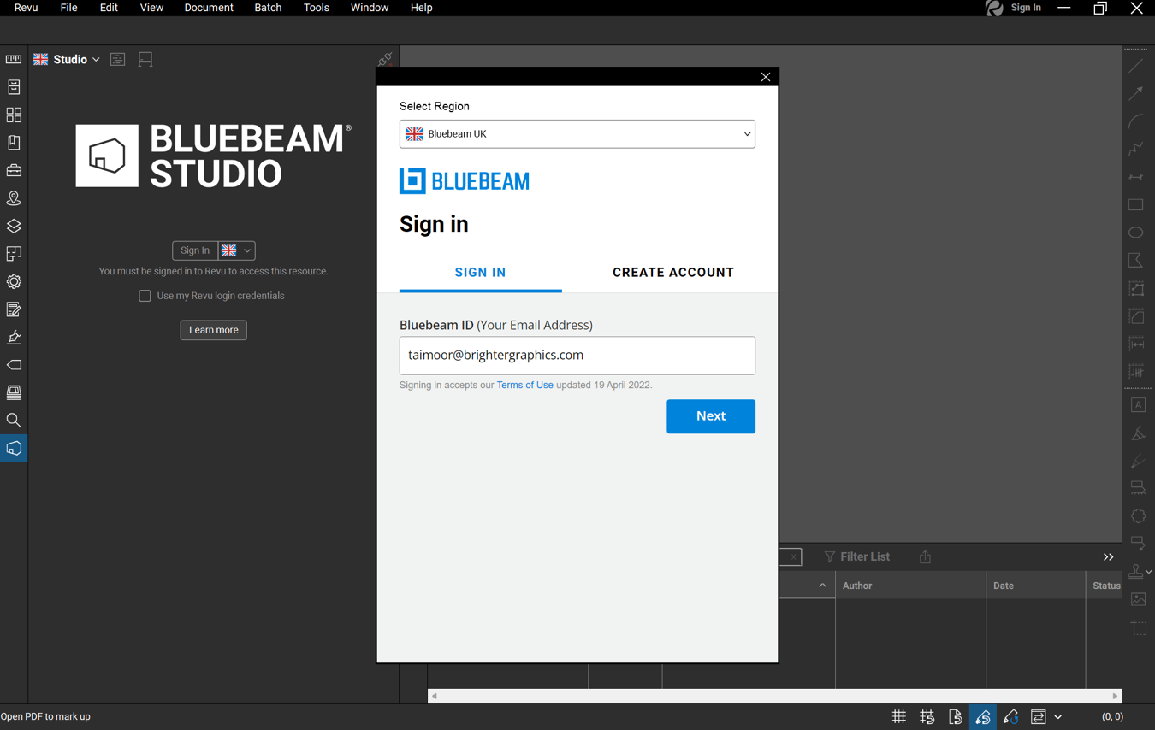
Task: Click the Next button
Action: [710, 416]
